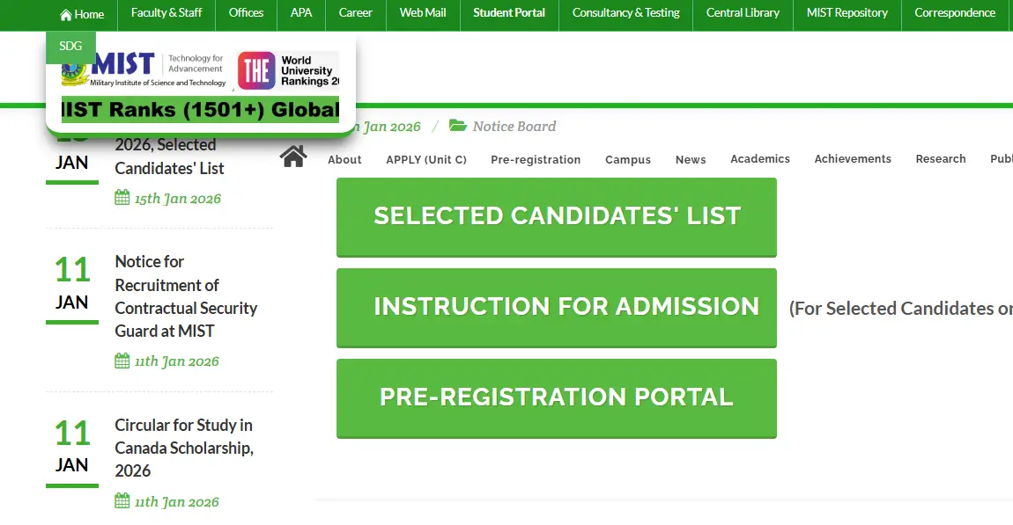Open the Recruitment of Contractual Security Guard notice
1013x525 pixels.
click(x=186, y=296)
